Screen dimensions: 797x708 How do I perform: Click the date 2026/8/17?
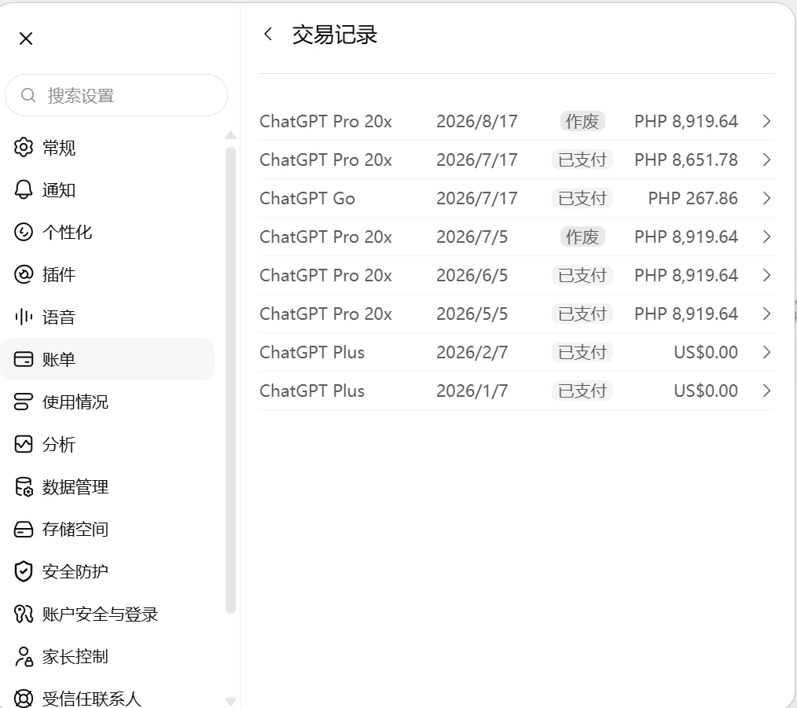[477, 121]
